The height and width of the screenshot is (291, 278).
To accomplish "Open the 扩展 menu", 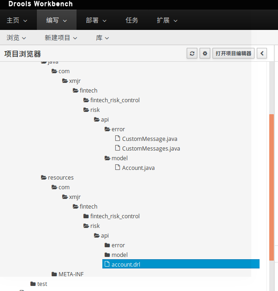I will [167, 20].
